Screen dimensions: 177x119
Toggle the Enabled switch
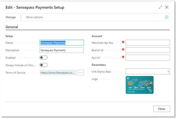pyautogui.click(x=43, y=58)
